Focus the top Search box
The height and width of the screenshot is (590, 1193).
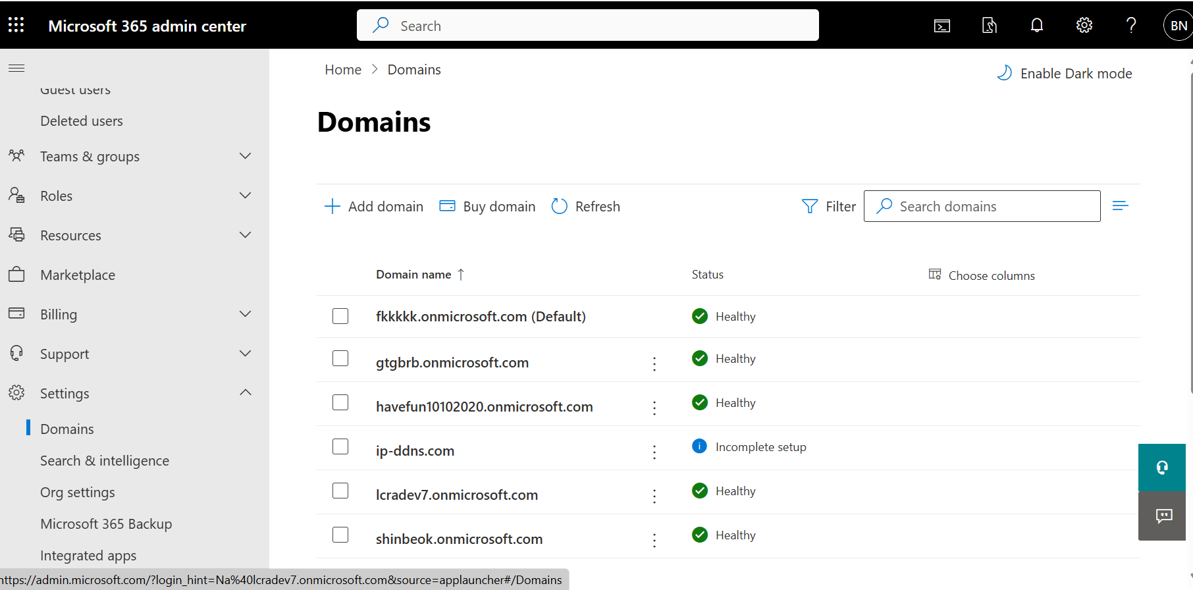click(588, 25)
